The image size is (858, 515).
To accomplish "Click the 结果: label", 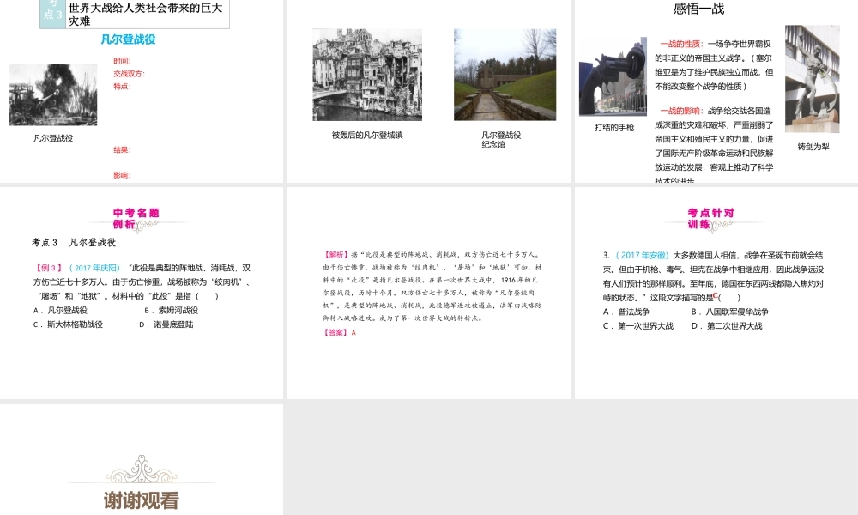I will [x=122, y=149].
